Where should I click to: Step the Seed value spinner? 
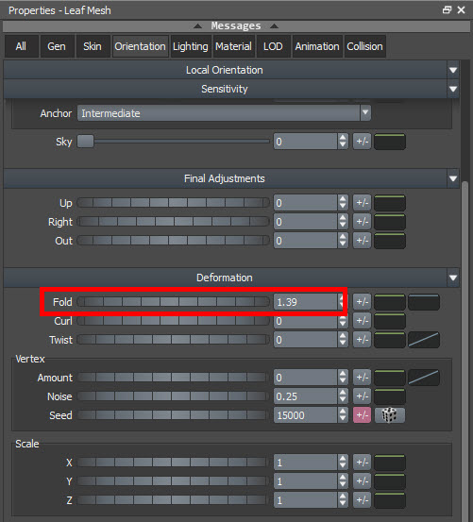pyautogui.click(x=343, y=415)
